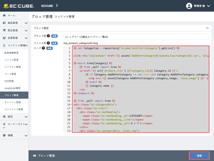
Task: Toggle fold arrow on code line 23
Action: [71, 131]
